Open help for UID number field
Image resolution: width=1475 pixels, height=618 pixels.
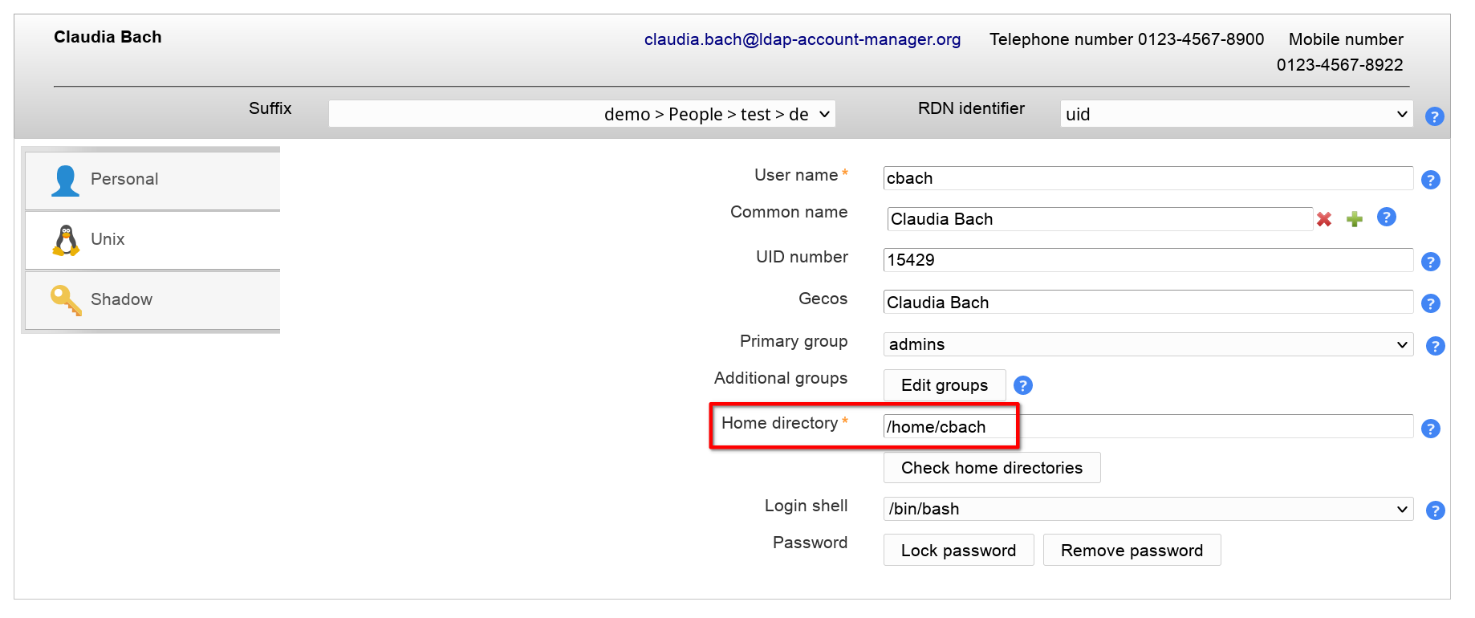click(1430, 262)
